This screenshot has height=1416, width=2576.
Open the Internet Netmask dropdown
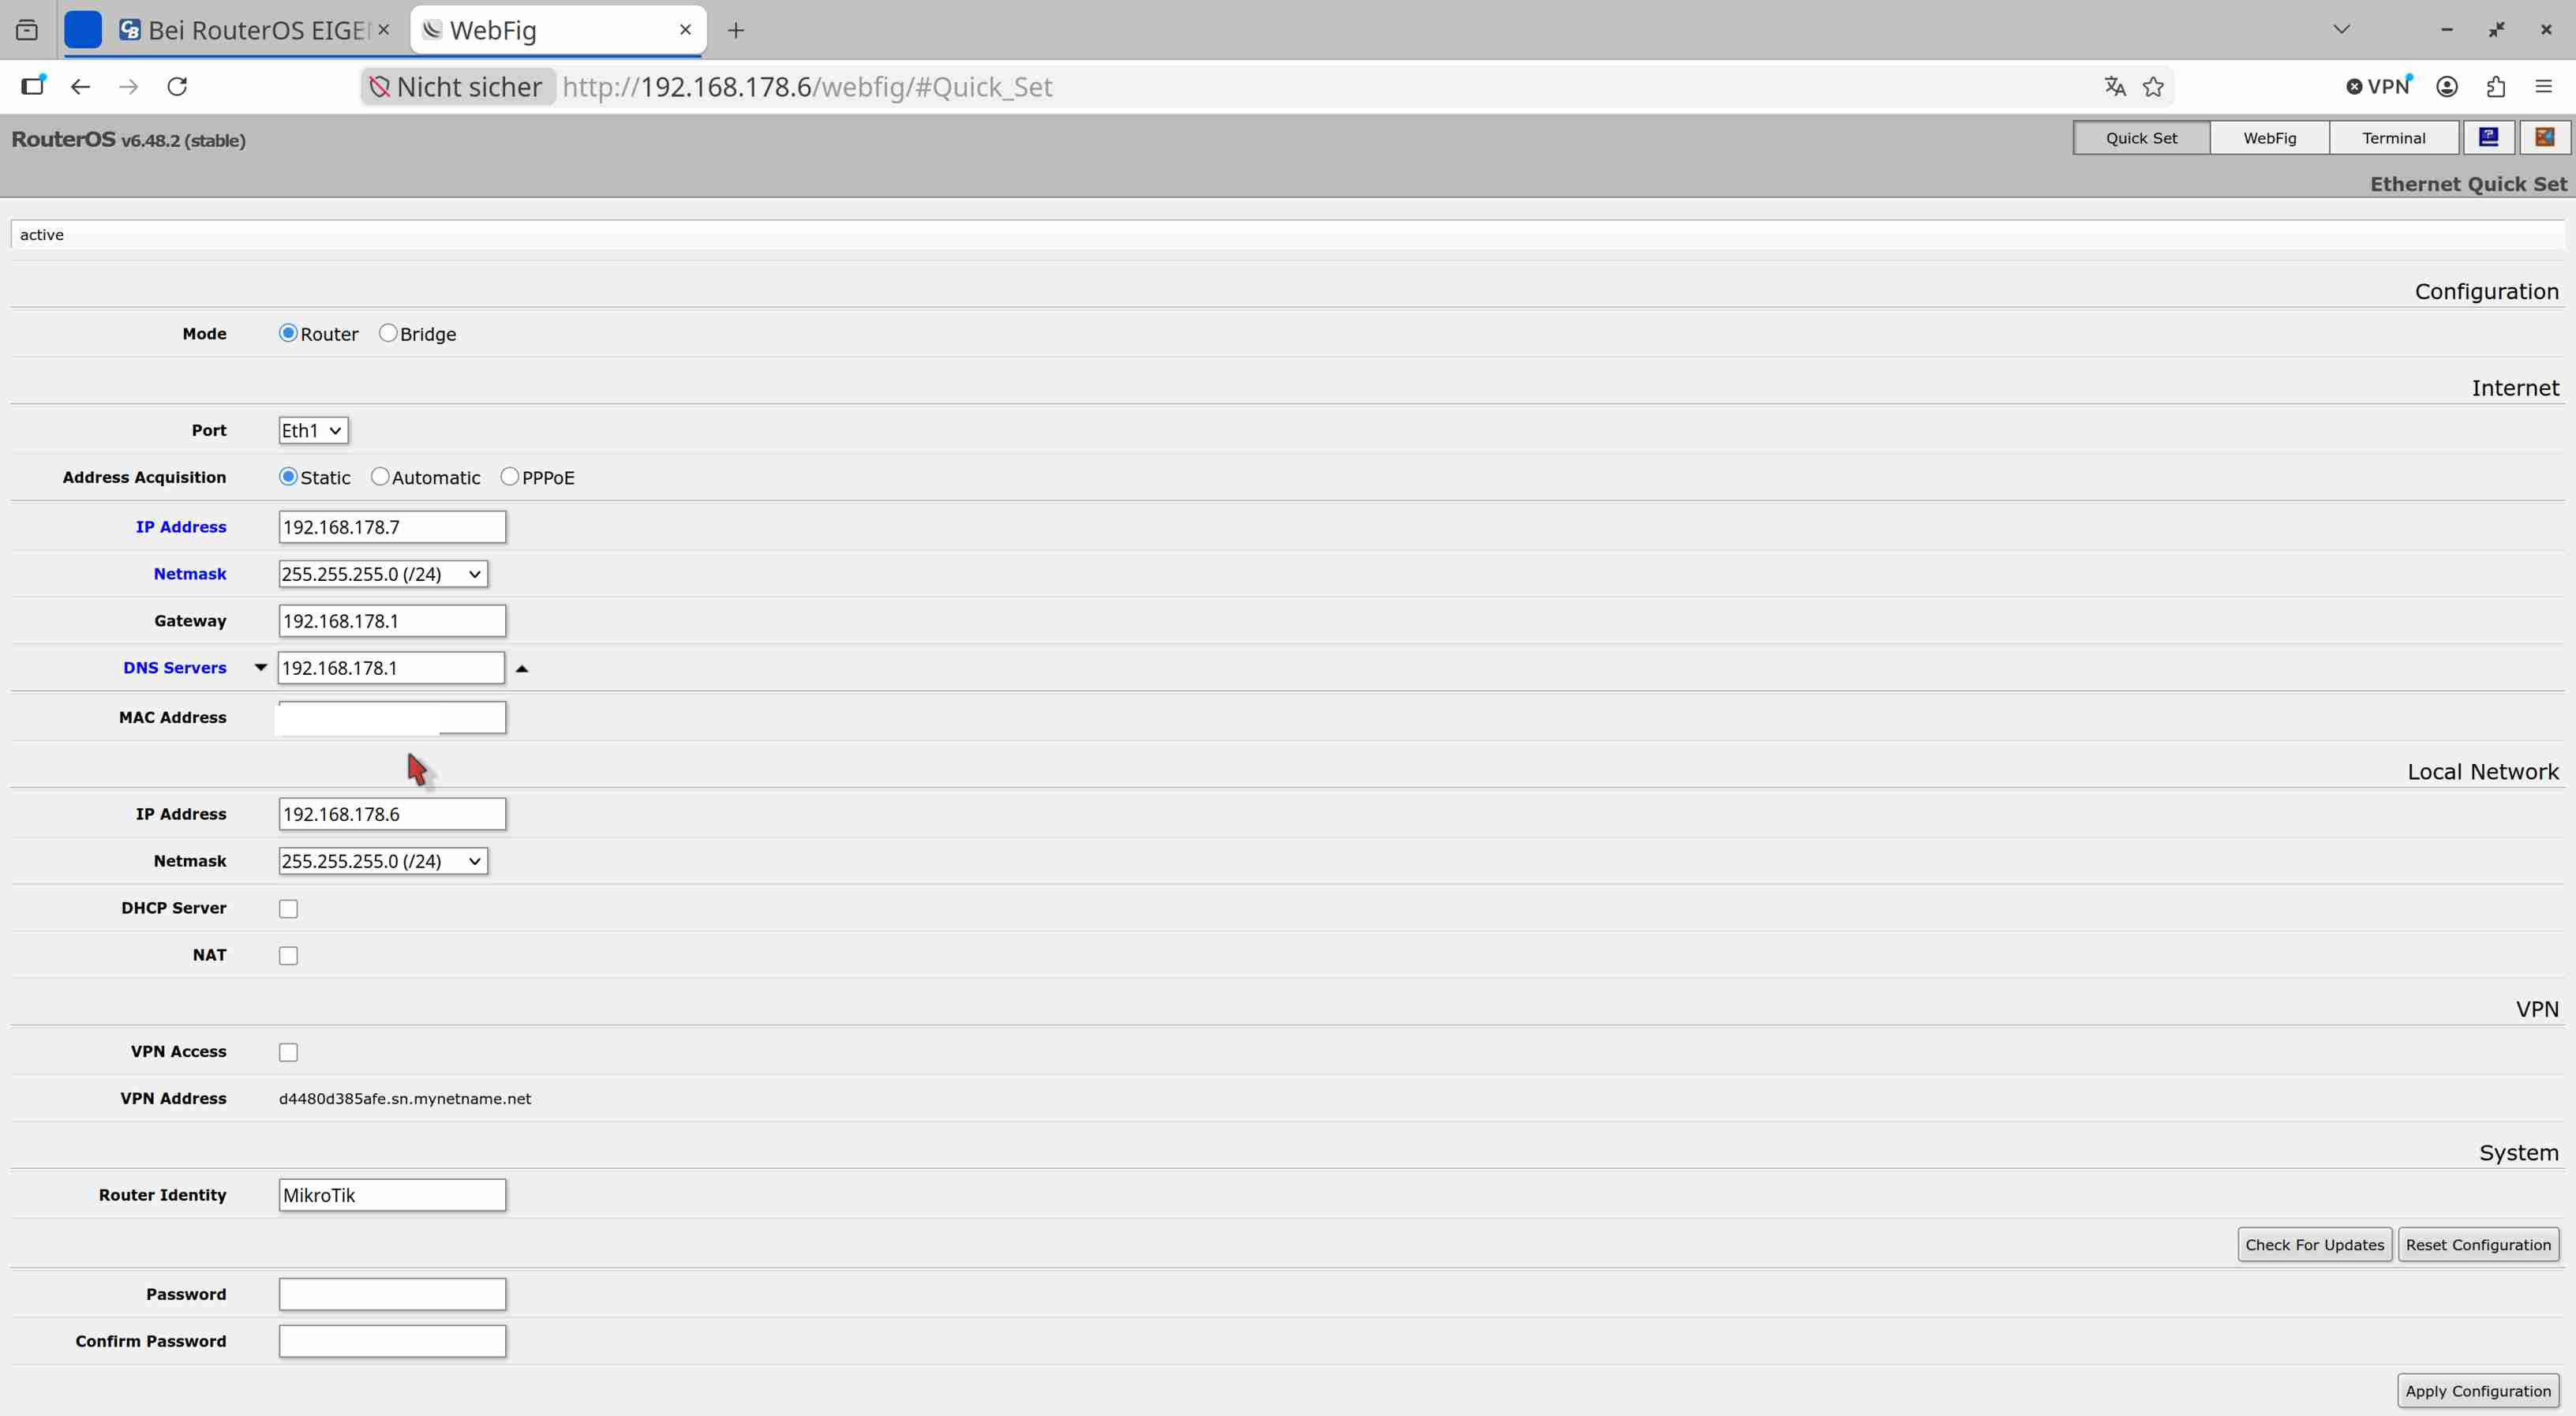[x=383, y=574]
